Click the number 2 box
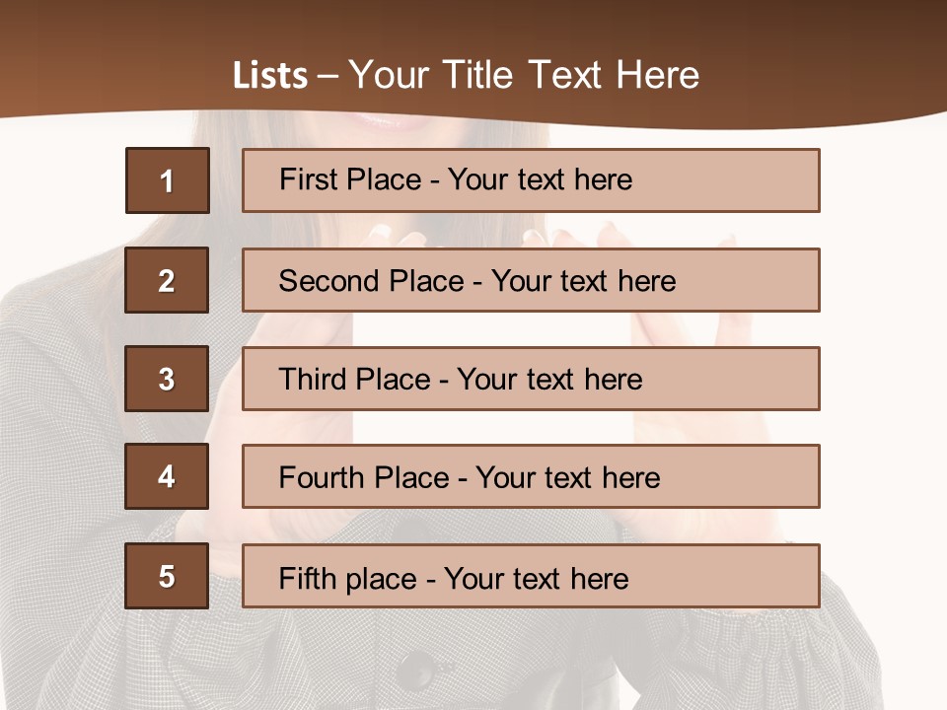This screenshot has width=947, height=710. coord(167,280)
